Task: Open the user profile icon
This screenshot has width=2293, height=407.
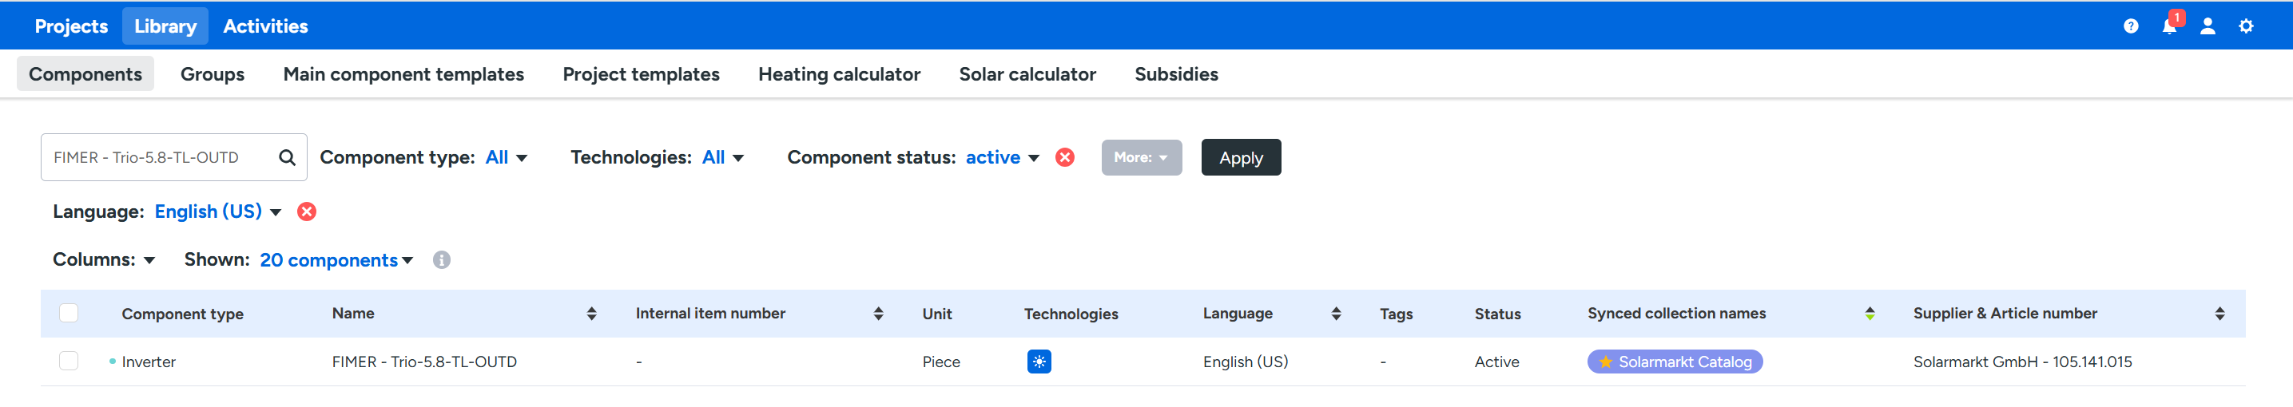Action: [x=2208, y=26]
